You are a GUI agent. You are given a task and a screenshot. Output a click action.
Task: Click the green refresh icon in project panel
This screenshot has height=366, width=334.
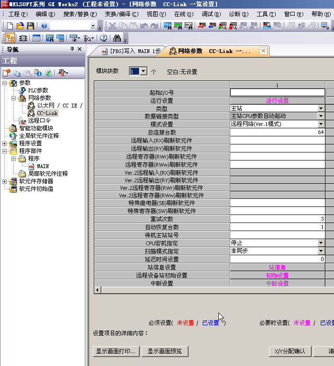48,73
